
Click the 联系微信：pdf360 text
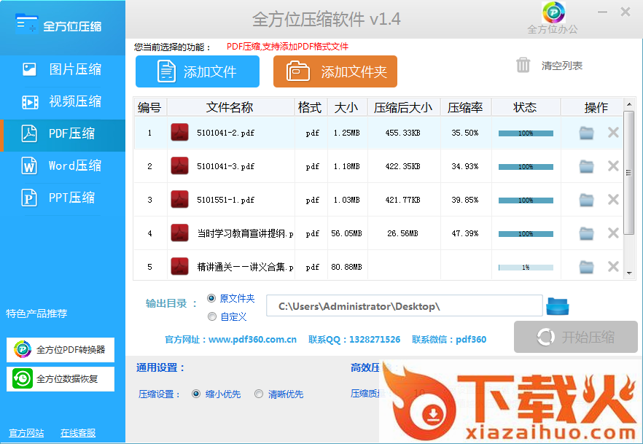point(449,340)
